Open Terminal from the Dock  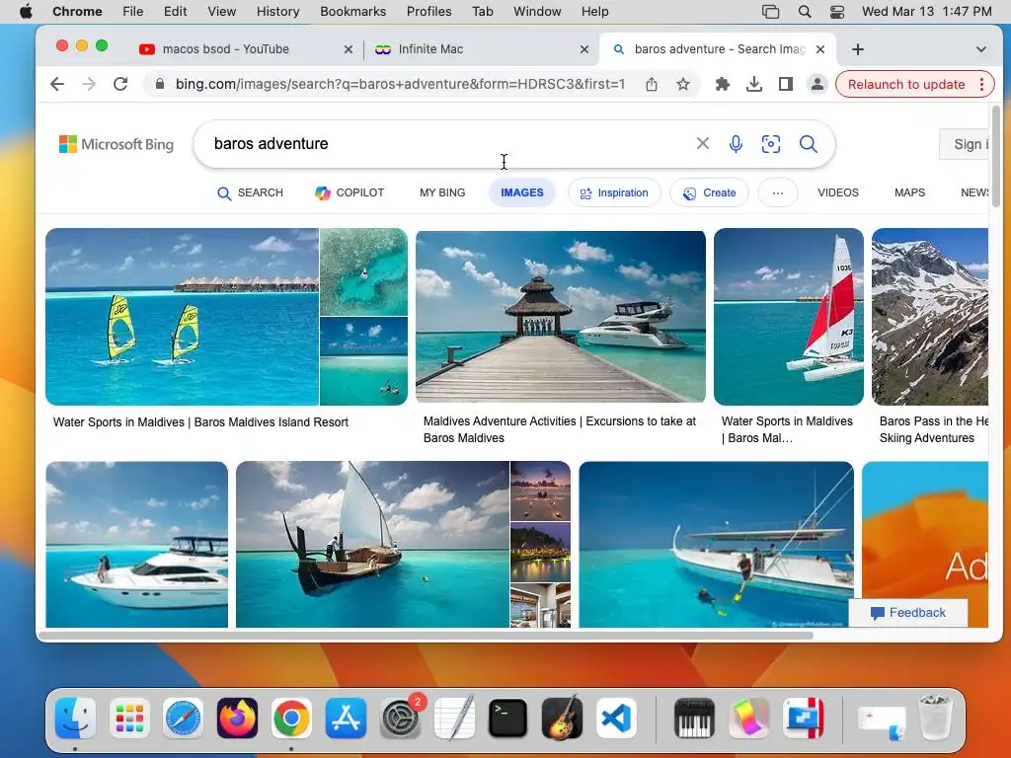508,718
